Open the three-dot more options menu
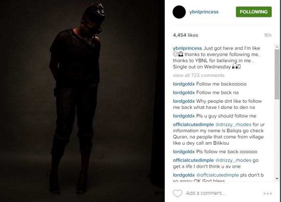 pyautogui.click(x=268, y=194)
